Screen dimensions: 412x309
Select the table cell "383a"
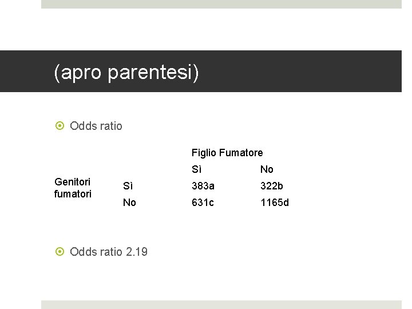pos(203,186)
